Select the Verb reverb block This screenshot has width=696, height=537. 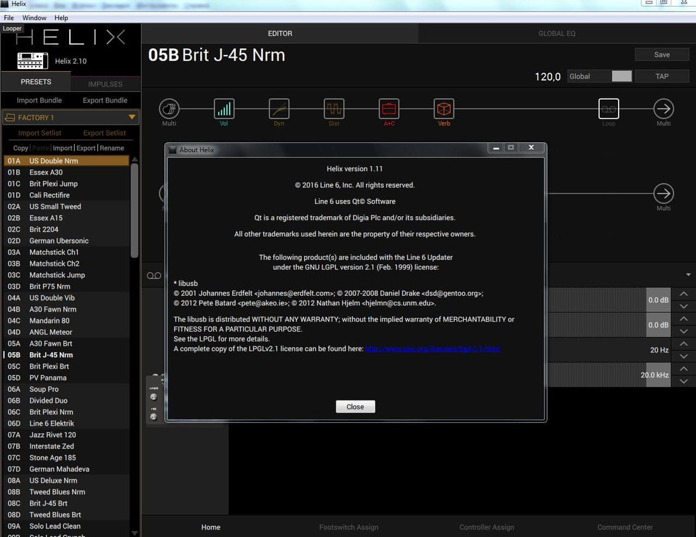[444, 109]
